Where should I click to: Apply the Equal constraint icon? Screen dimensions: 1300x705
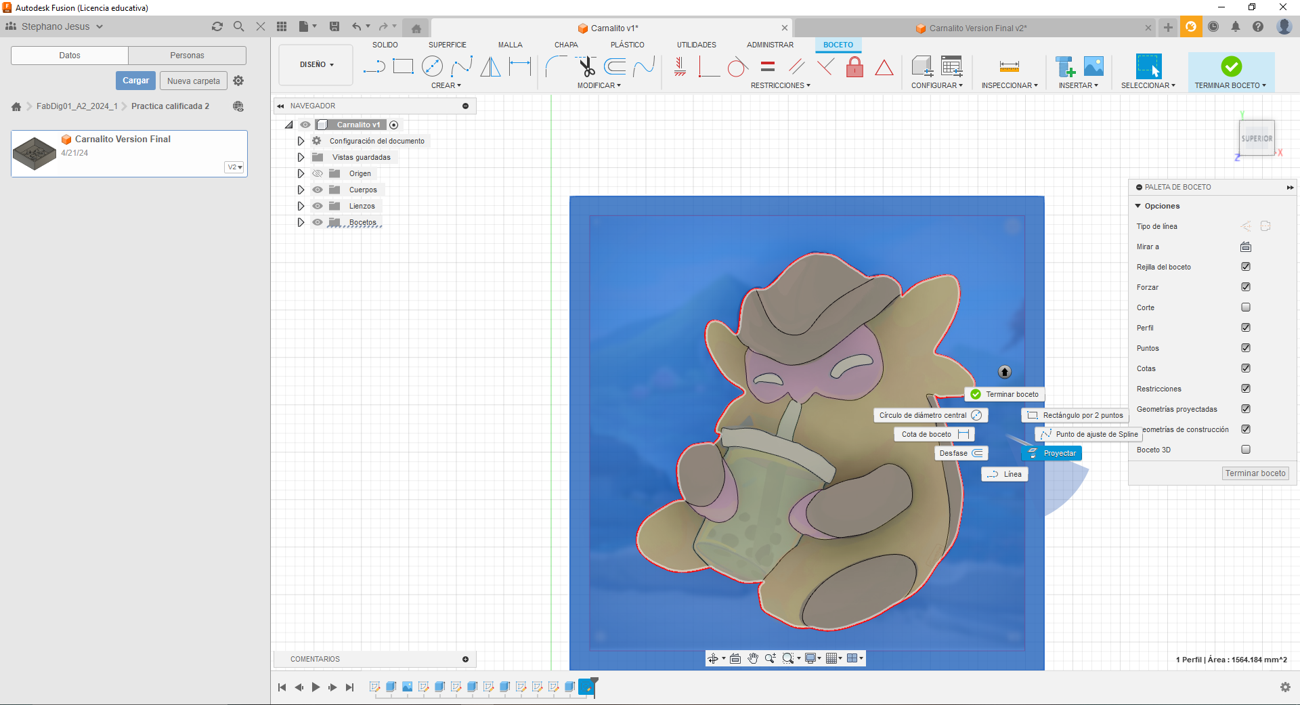(x=767, y=66)
